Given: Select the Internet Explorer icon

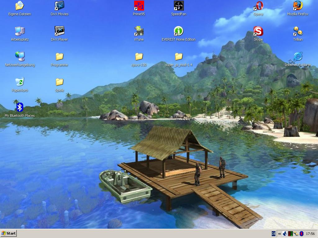Looking at the screenshot, I should tap(298, 56).
